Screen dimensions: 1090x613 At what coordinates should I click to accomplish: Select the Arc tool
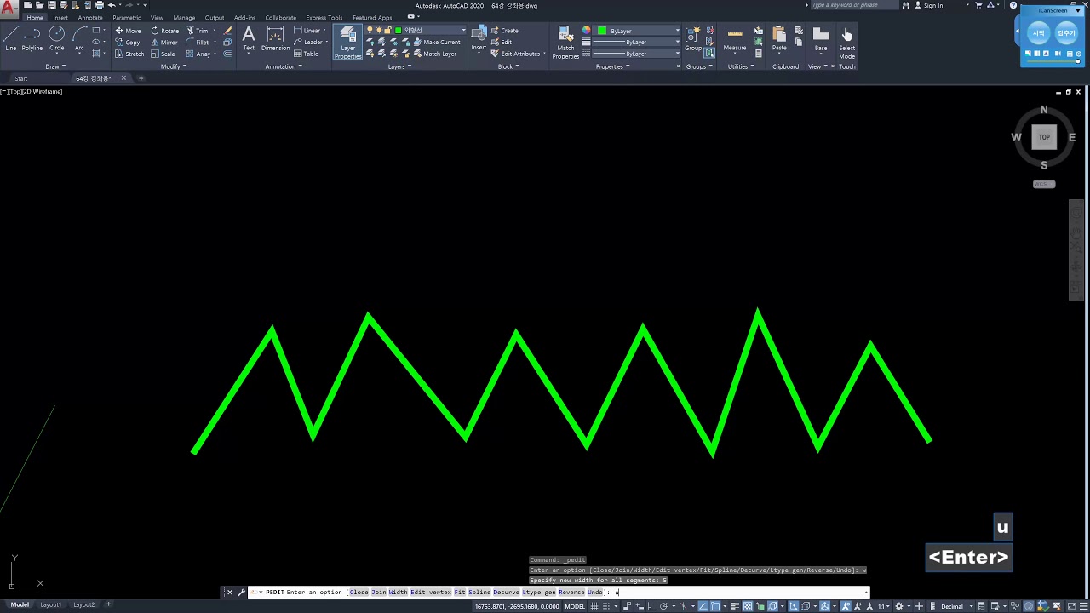click(x=79, y=38)
